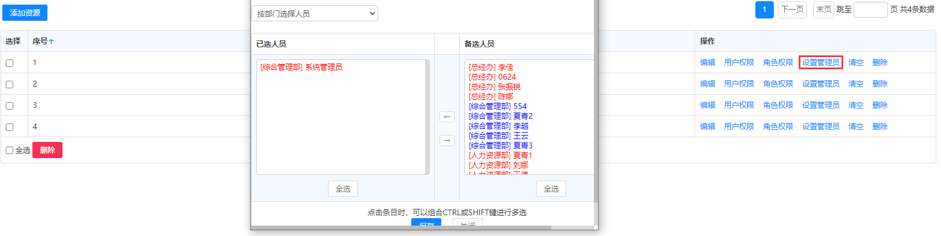Sort by the 序号 column arrow

pyautogui.click(x=51, y=42)
